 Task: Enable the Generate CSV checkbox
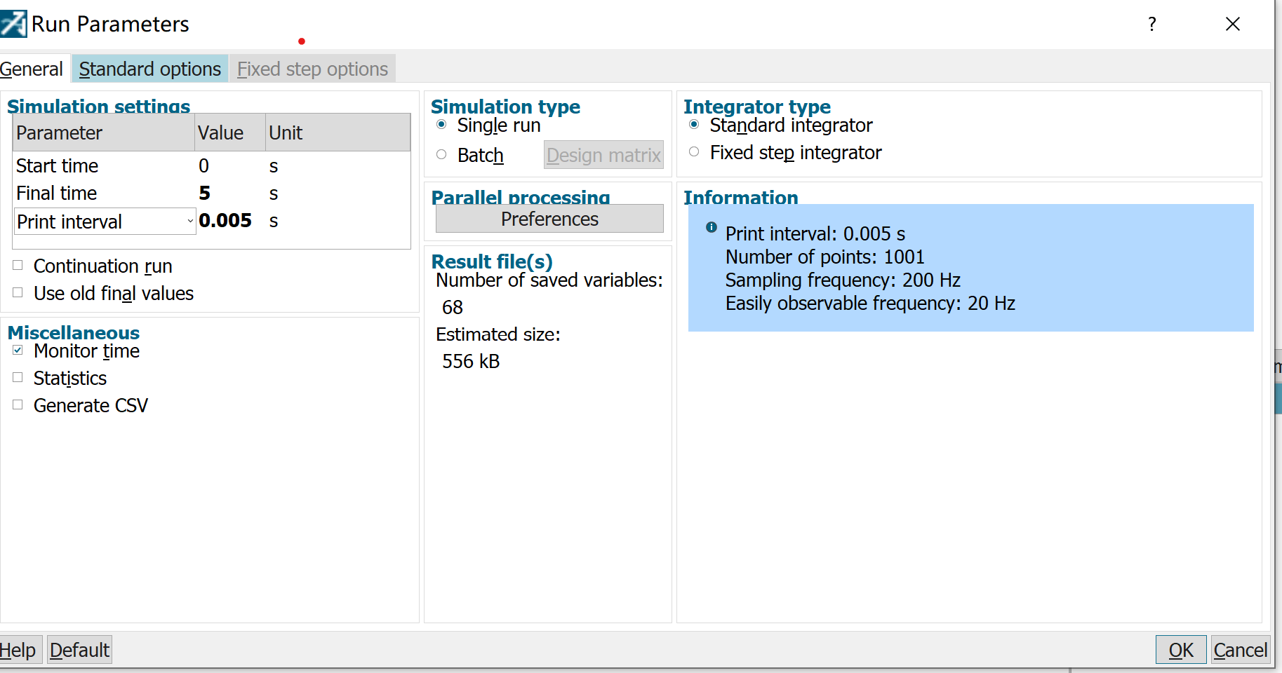[x=18, y=405]
